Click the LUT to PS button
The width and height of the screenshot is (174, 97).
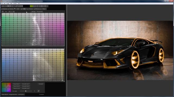click(x=21, y=95)
